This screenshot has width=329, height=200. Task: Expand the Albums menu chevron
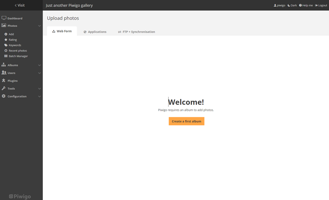click(39, 65)
